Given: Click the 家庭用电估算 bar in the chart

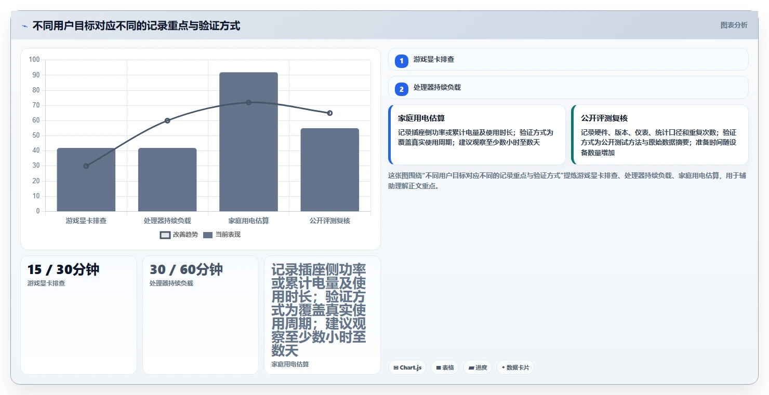Looking at the screenshot, I should pos(248,142).
